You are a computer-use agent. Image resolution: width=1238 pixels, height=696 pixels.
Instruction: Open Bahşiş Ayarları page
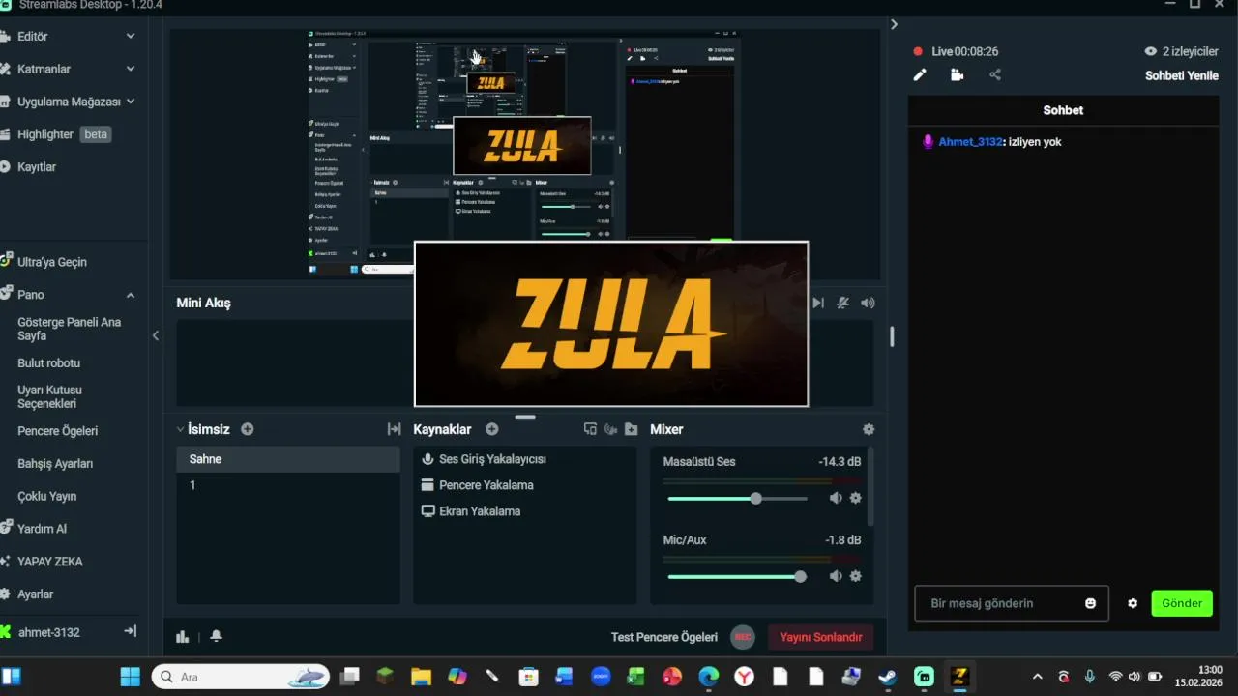point(55,464)
